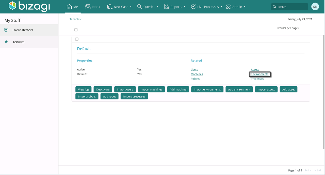Click the Add environment button
Screen dimensions: 325x175
tap(239, 89)
